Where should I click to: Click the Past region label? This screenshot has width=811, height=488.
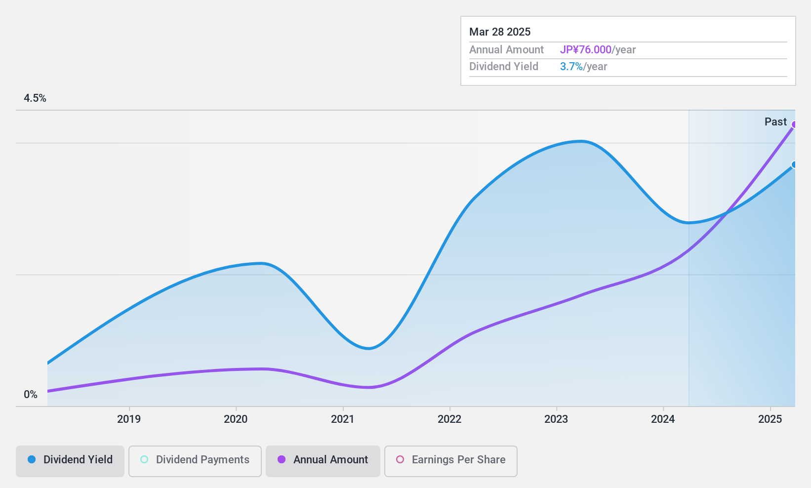point(775,122)
